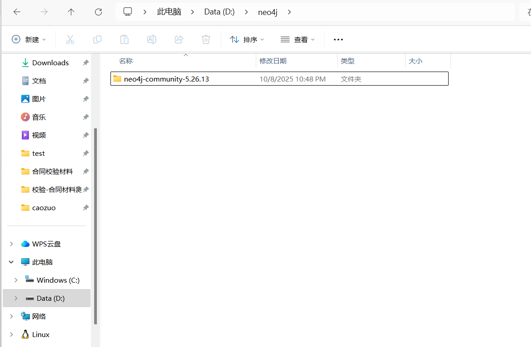Expand the 网络 tree node

click(x=11, y=317)
